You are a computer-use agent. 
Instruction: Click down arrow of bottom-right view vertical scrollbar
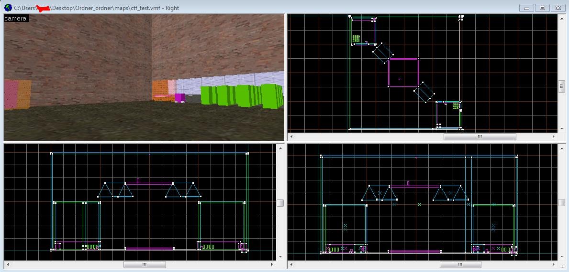click(x=561, y=257)
